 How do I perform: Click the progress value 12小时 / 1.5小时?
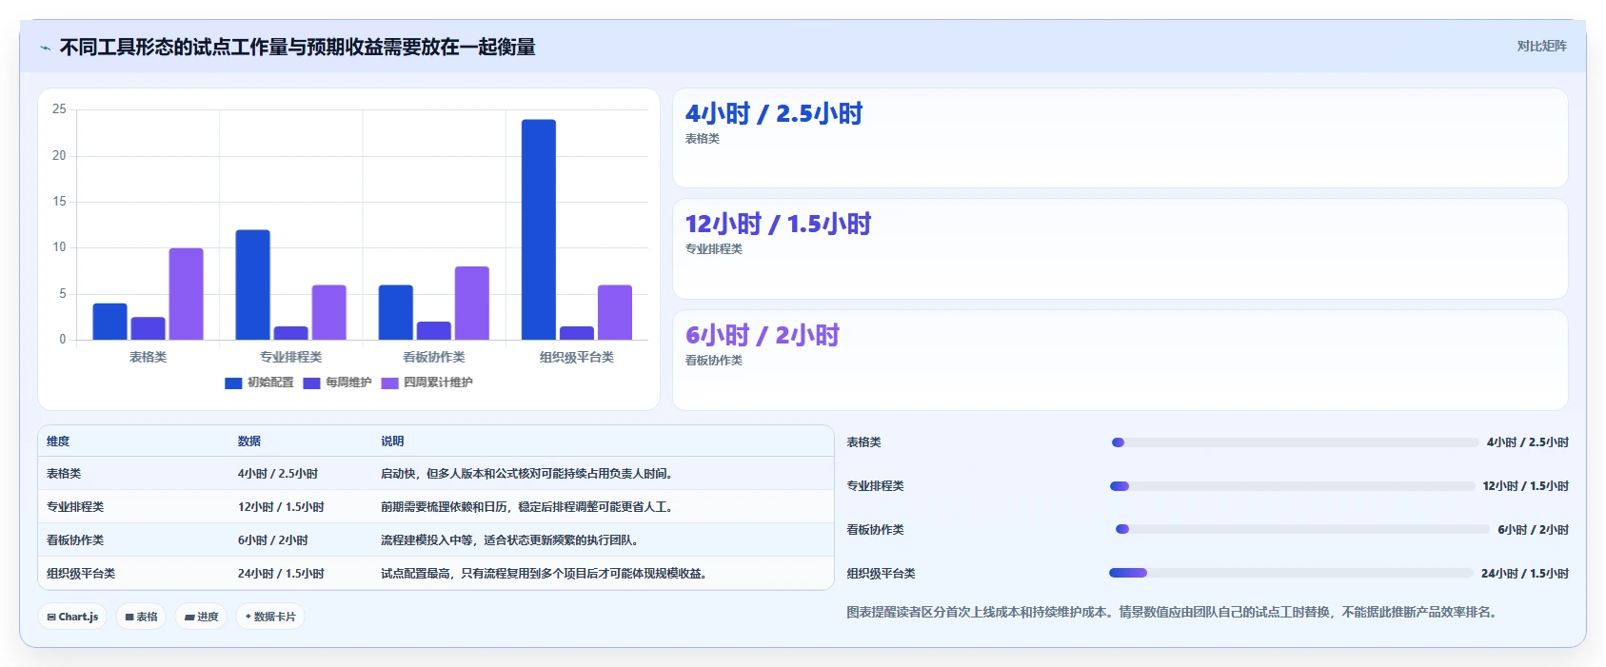(1526, 486)
